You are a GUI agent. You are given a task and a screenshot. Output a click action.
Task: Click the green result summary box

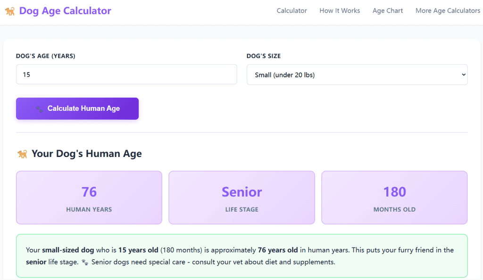(x=241, y=255)
